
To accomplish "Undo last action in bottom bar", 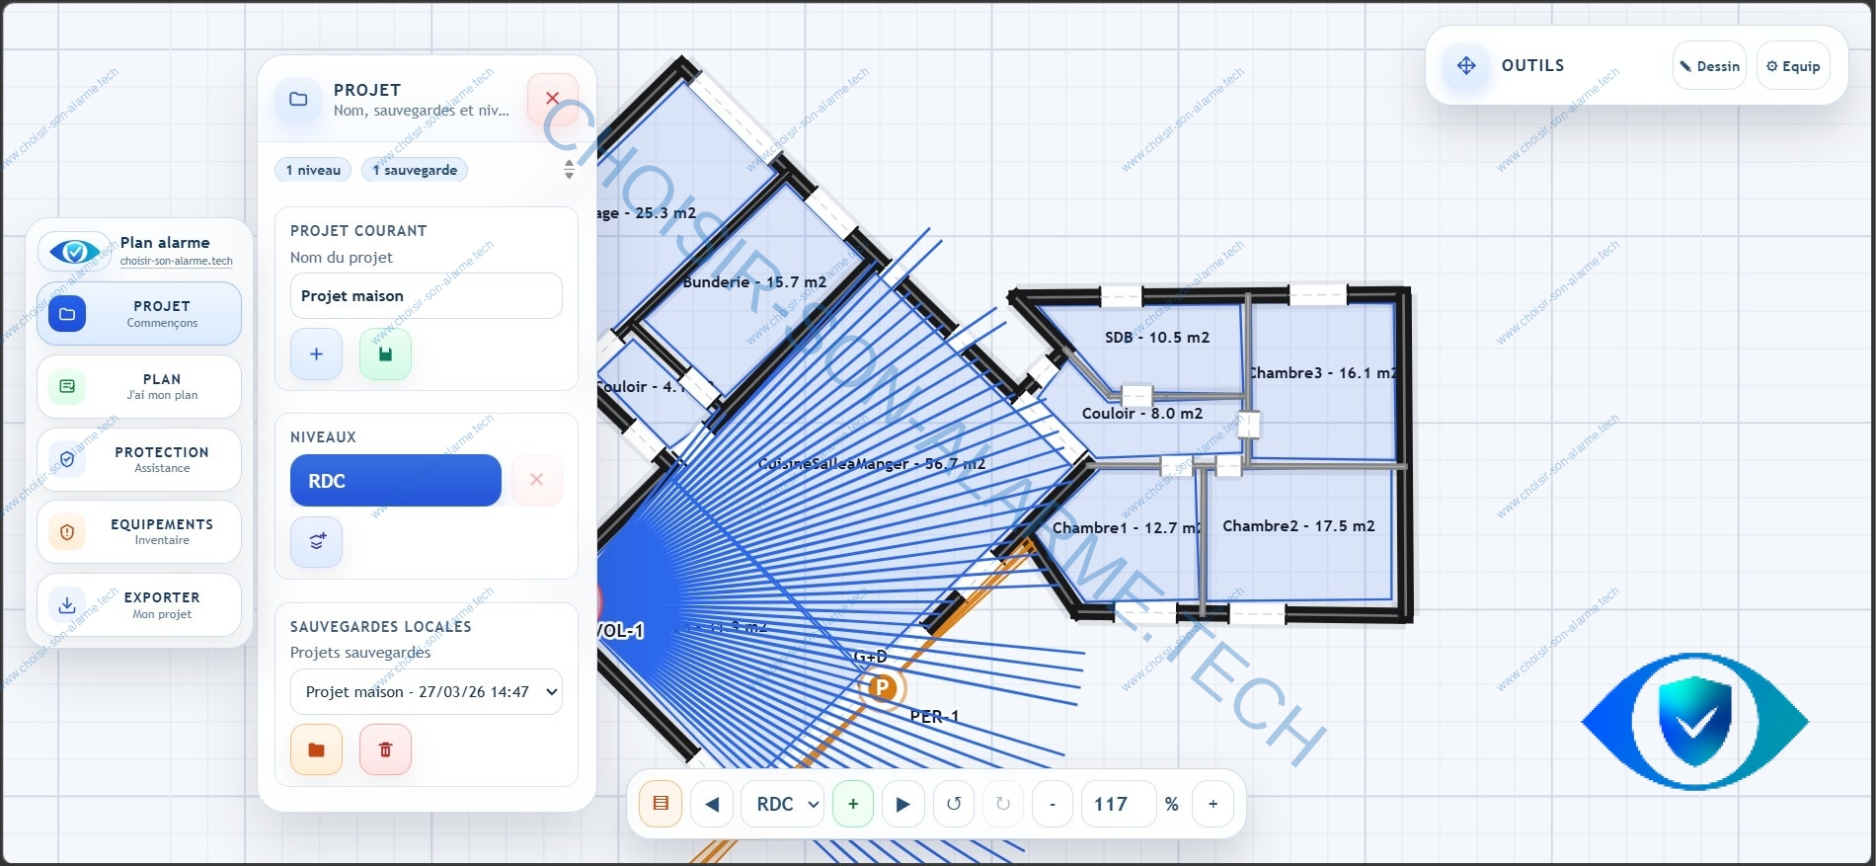I will tap(954, 804).
